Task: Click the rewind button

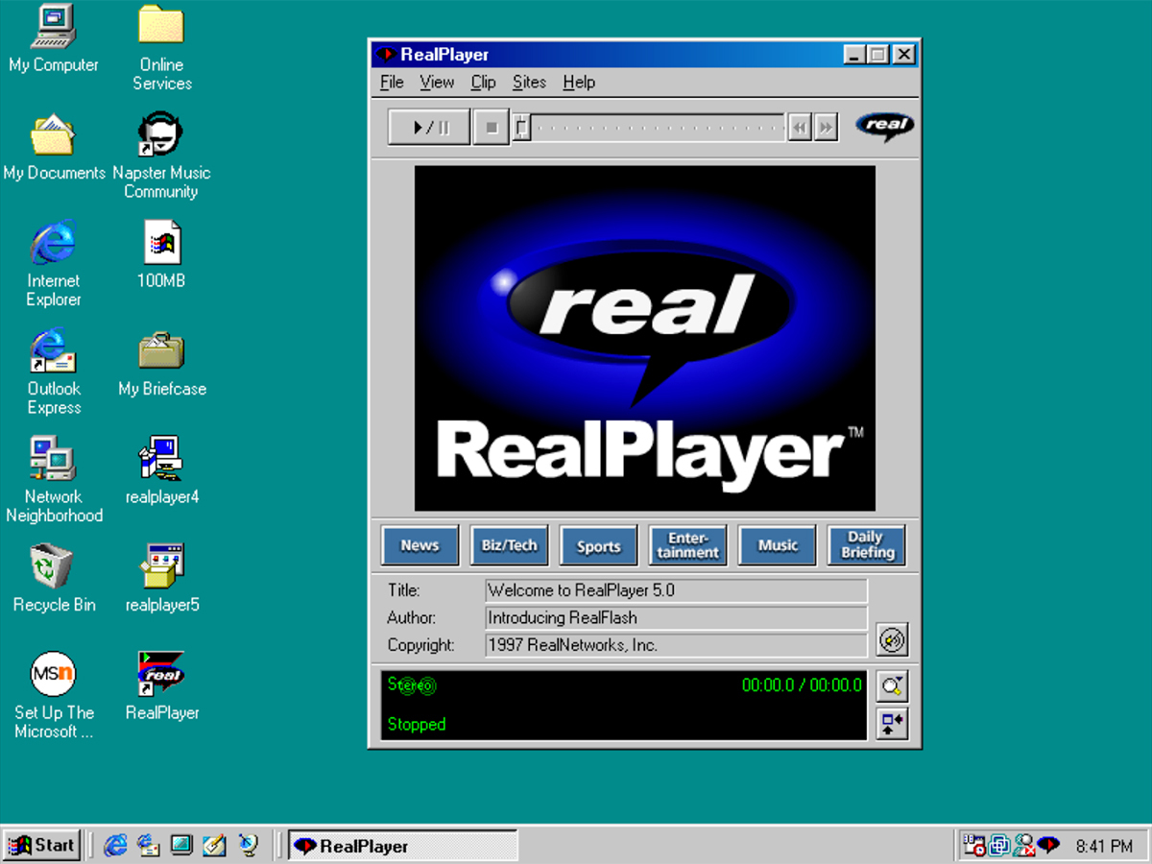Action: [x=799, y=127]
